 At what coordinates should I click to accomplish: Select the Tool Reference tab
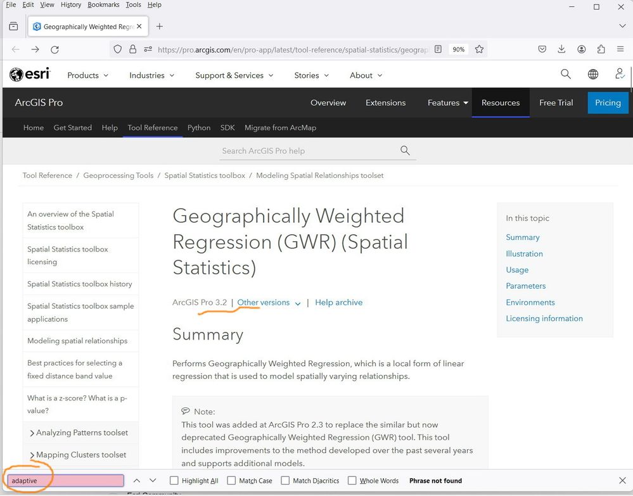[x=153, y=127]
